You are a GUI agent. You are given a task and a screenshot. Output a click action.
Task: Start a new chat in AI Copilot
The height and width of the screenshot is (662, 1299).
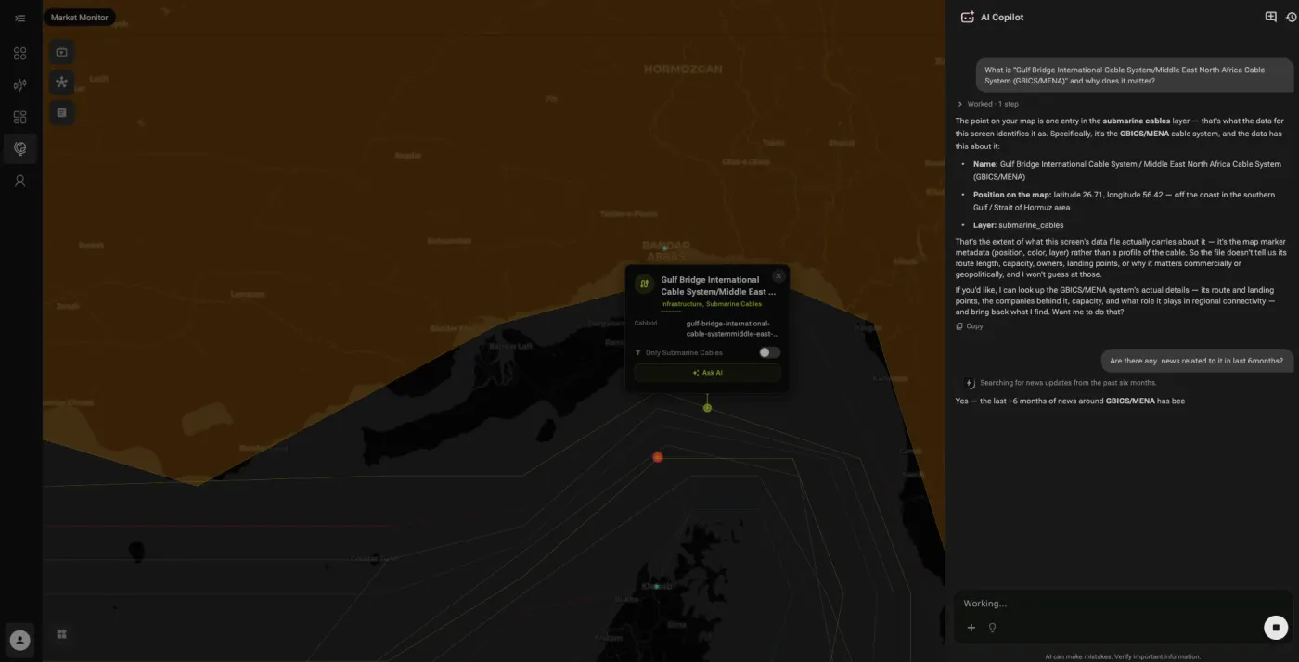(1271, 17)
